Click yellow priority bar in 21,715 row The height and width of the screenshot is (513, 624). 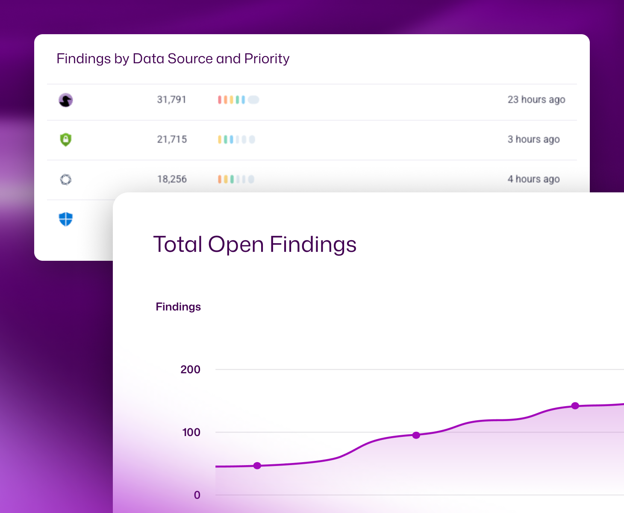(x=220, y=140)
